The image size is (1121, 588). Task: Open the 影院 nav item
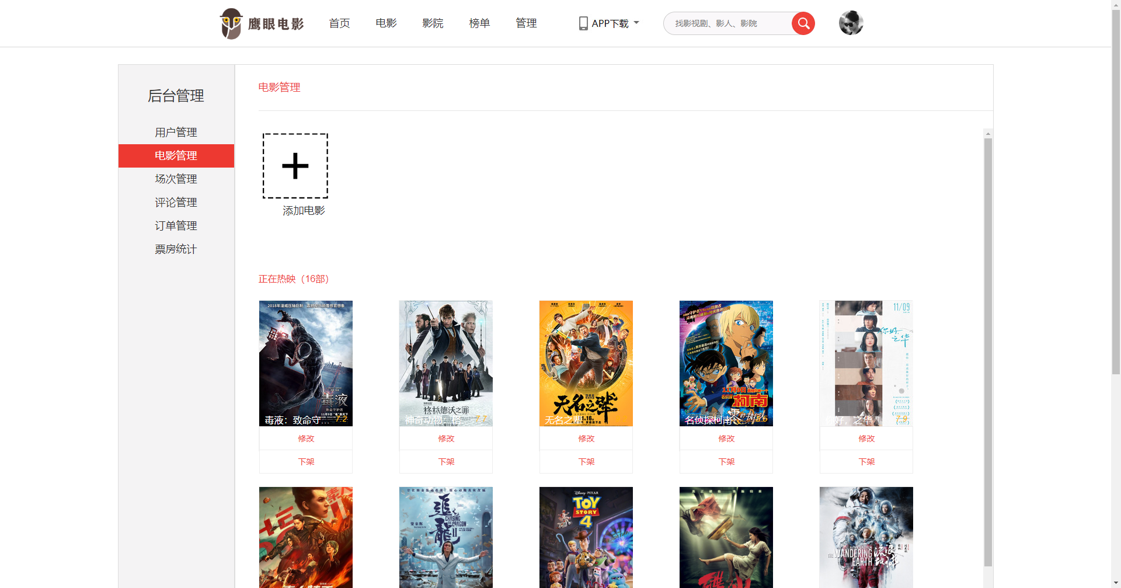coord(433,23)
